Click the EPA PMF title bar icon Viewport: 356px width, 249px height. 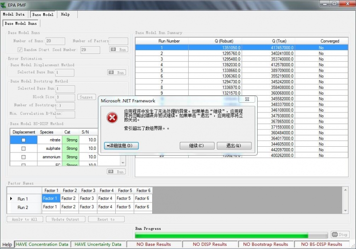(x=4, y=4)
